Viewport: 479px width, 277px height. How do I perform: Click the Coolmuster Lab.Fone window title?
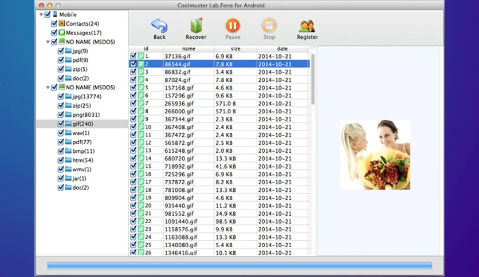(x=221, y=5)
